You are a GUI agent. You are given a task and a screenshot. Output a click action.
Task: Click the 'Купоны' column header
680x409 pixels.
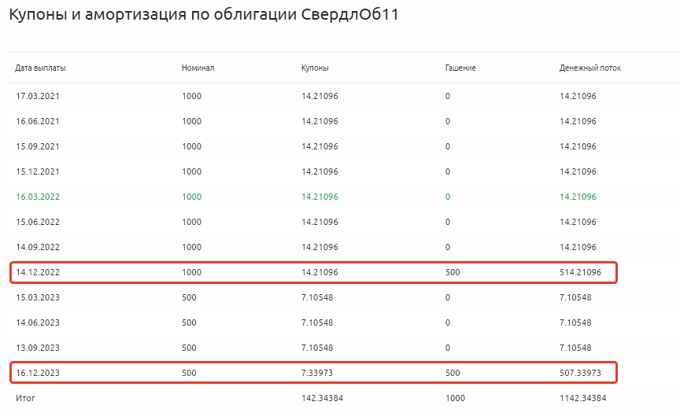click(315, 68)
